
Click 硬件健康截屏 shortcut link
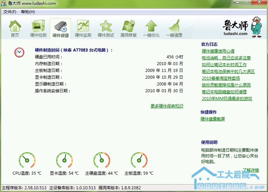[x=213, y=119]
